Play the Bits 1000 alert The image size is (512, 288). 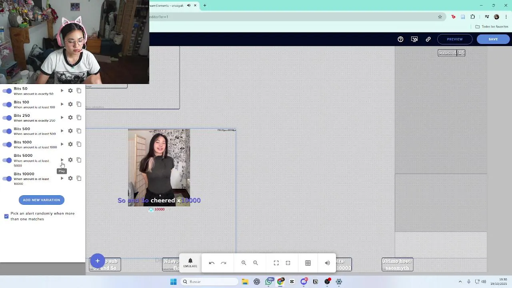pos(62,144)
